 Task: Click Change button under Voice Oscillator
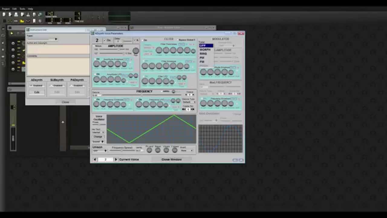[98, 137]
